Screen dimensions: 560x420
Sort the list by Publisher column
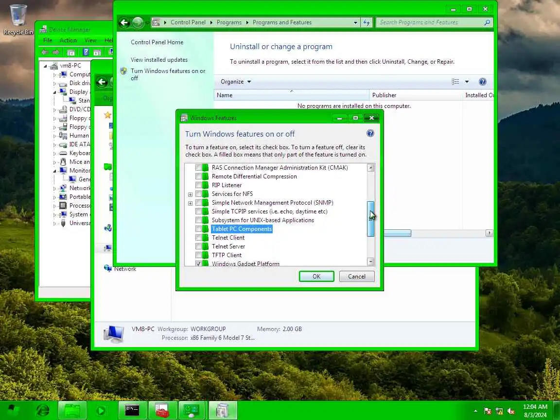(x=416, y=95)
